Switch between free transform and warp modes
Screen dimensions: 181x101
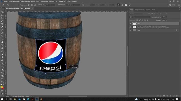point(118,5)
